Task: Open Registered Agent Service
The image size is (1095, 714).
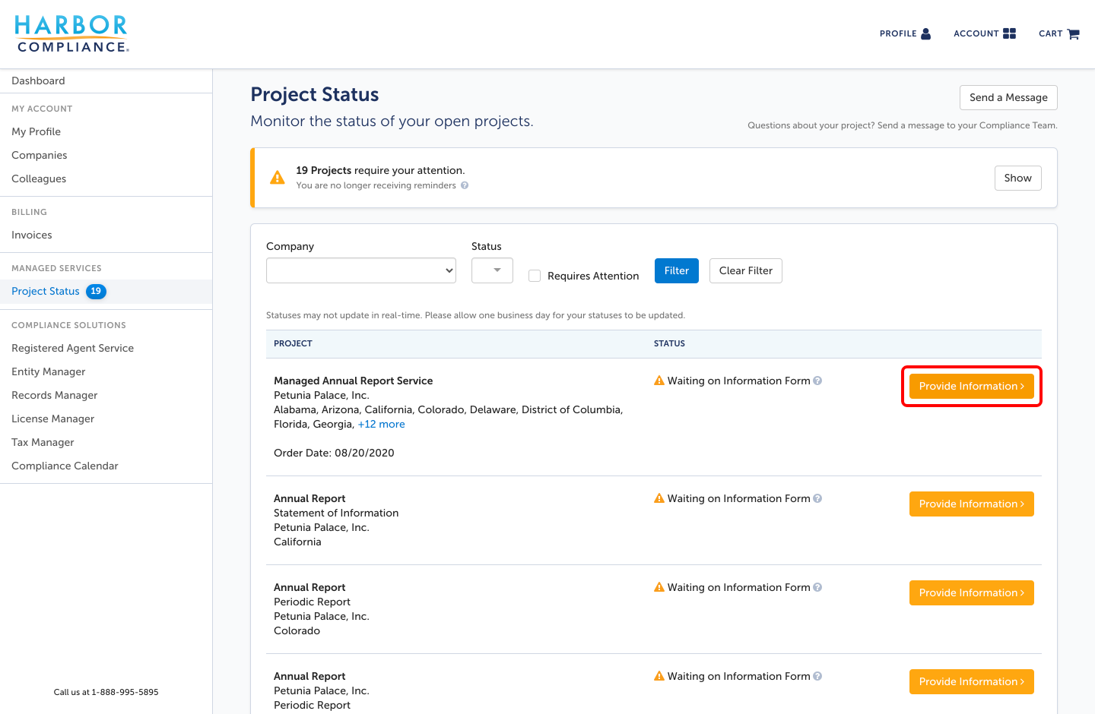Action: click(72, 348)
